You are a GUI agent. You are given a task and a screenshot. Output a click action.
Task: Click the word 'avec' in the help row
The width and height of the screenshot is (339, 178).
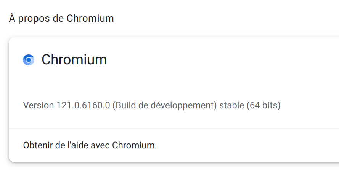[x=100, y=146]
